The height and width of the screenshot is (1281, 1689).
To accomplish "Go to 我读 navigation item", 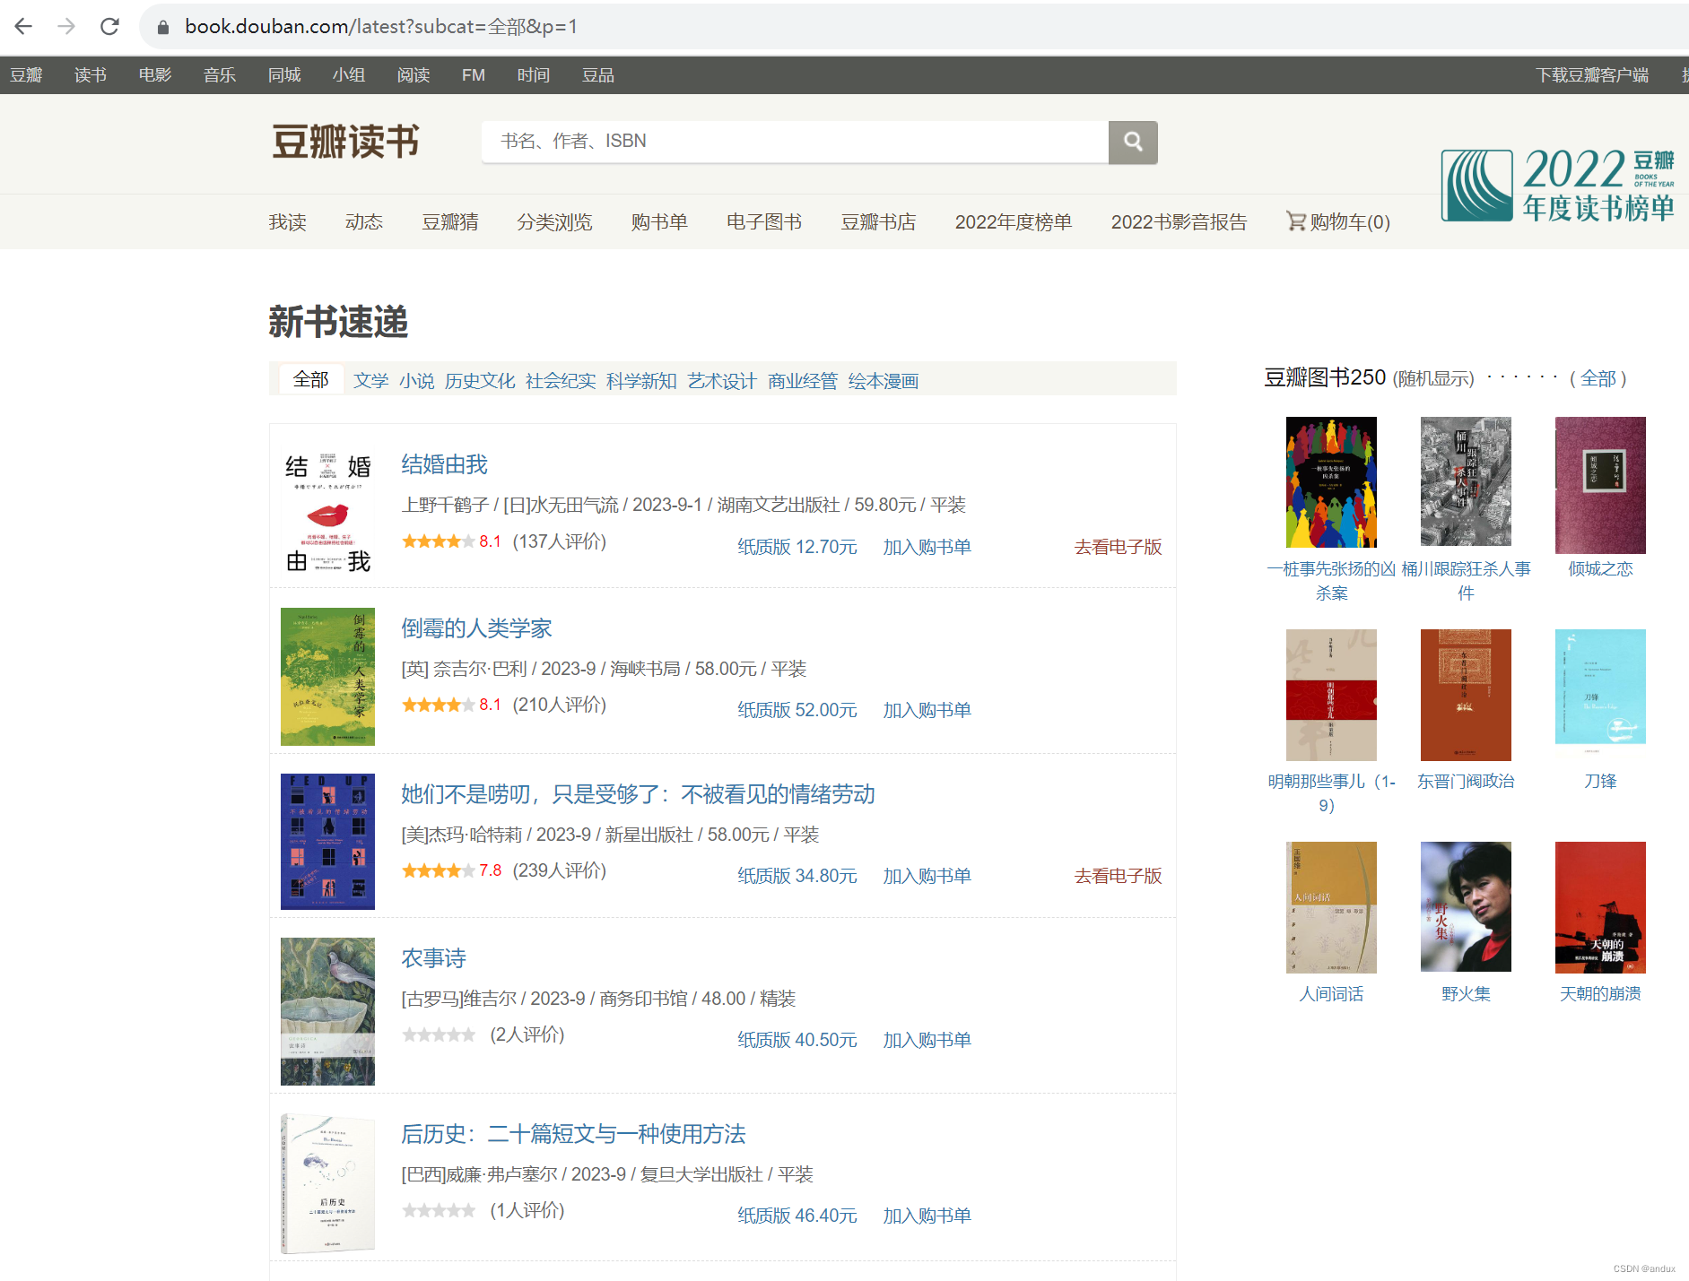I will [x=288, y=222].
